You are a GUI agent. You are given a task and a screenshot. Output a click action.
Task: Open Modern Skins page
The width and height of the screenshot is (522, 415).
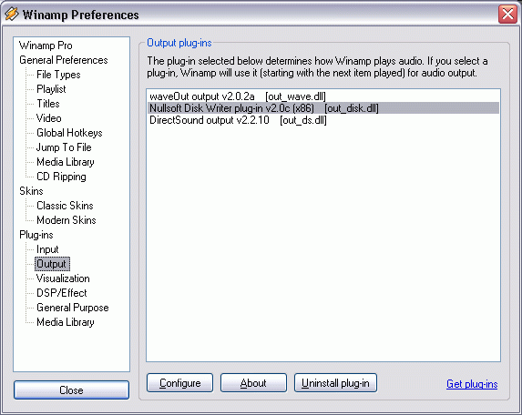point(67,220)
